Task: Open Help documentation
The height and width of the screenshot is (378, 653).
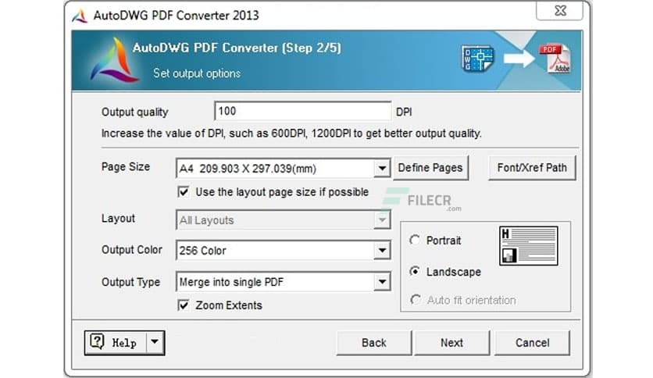Action: click(x=116, y=343)
